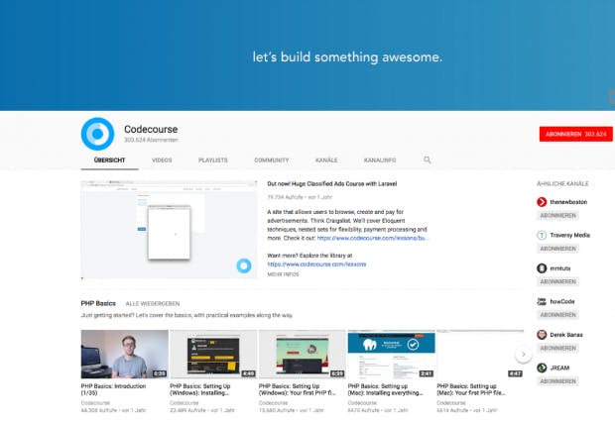615x421 pixels.
Task: Click title Setting up (Mac): Installing everything
Action: point(386,389)
